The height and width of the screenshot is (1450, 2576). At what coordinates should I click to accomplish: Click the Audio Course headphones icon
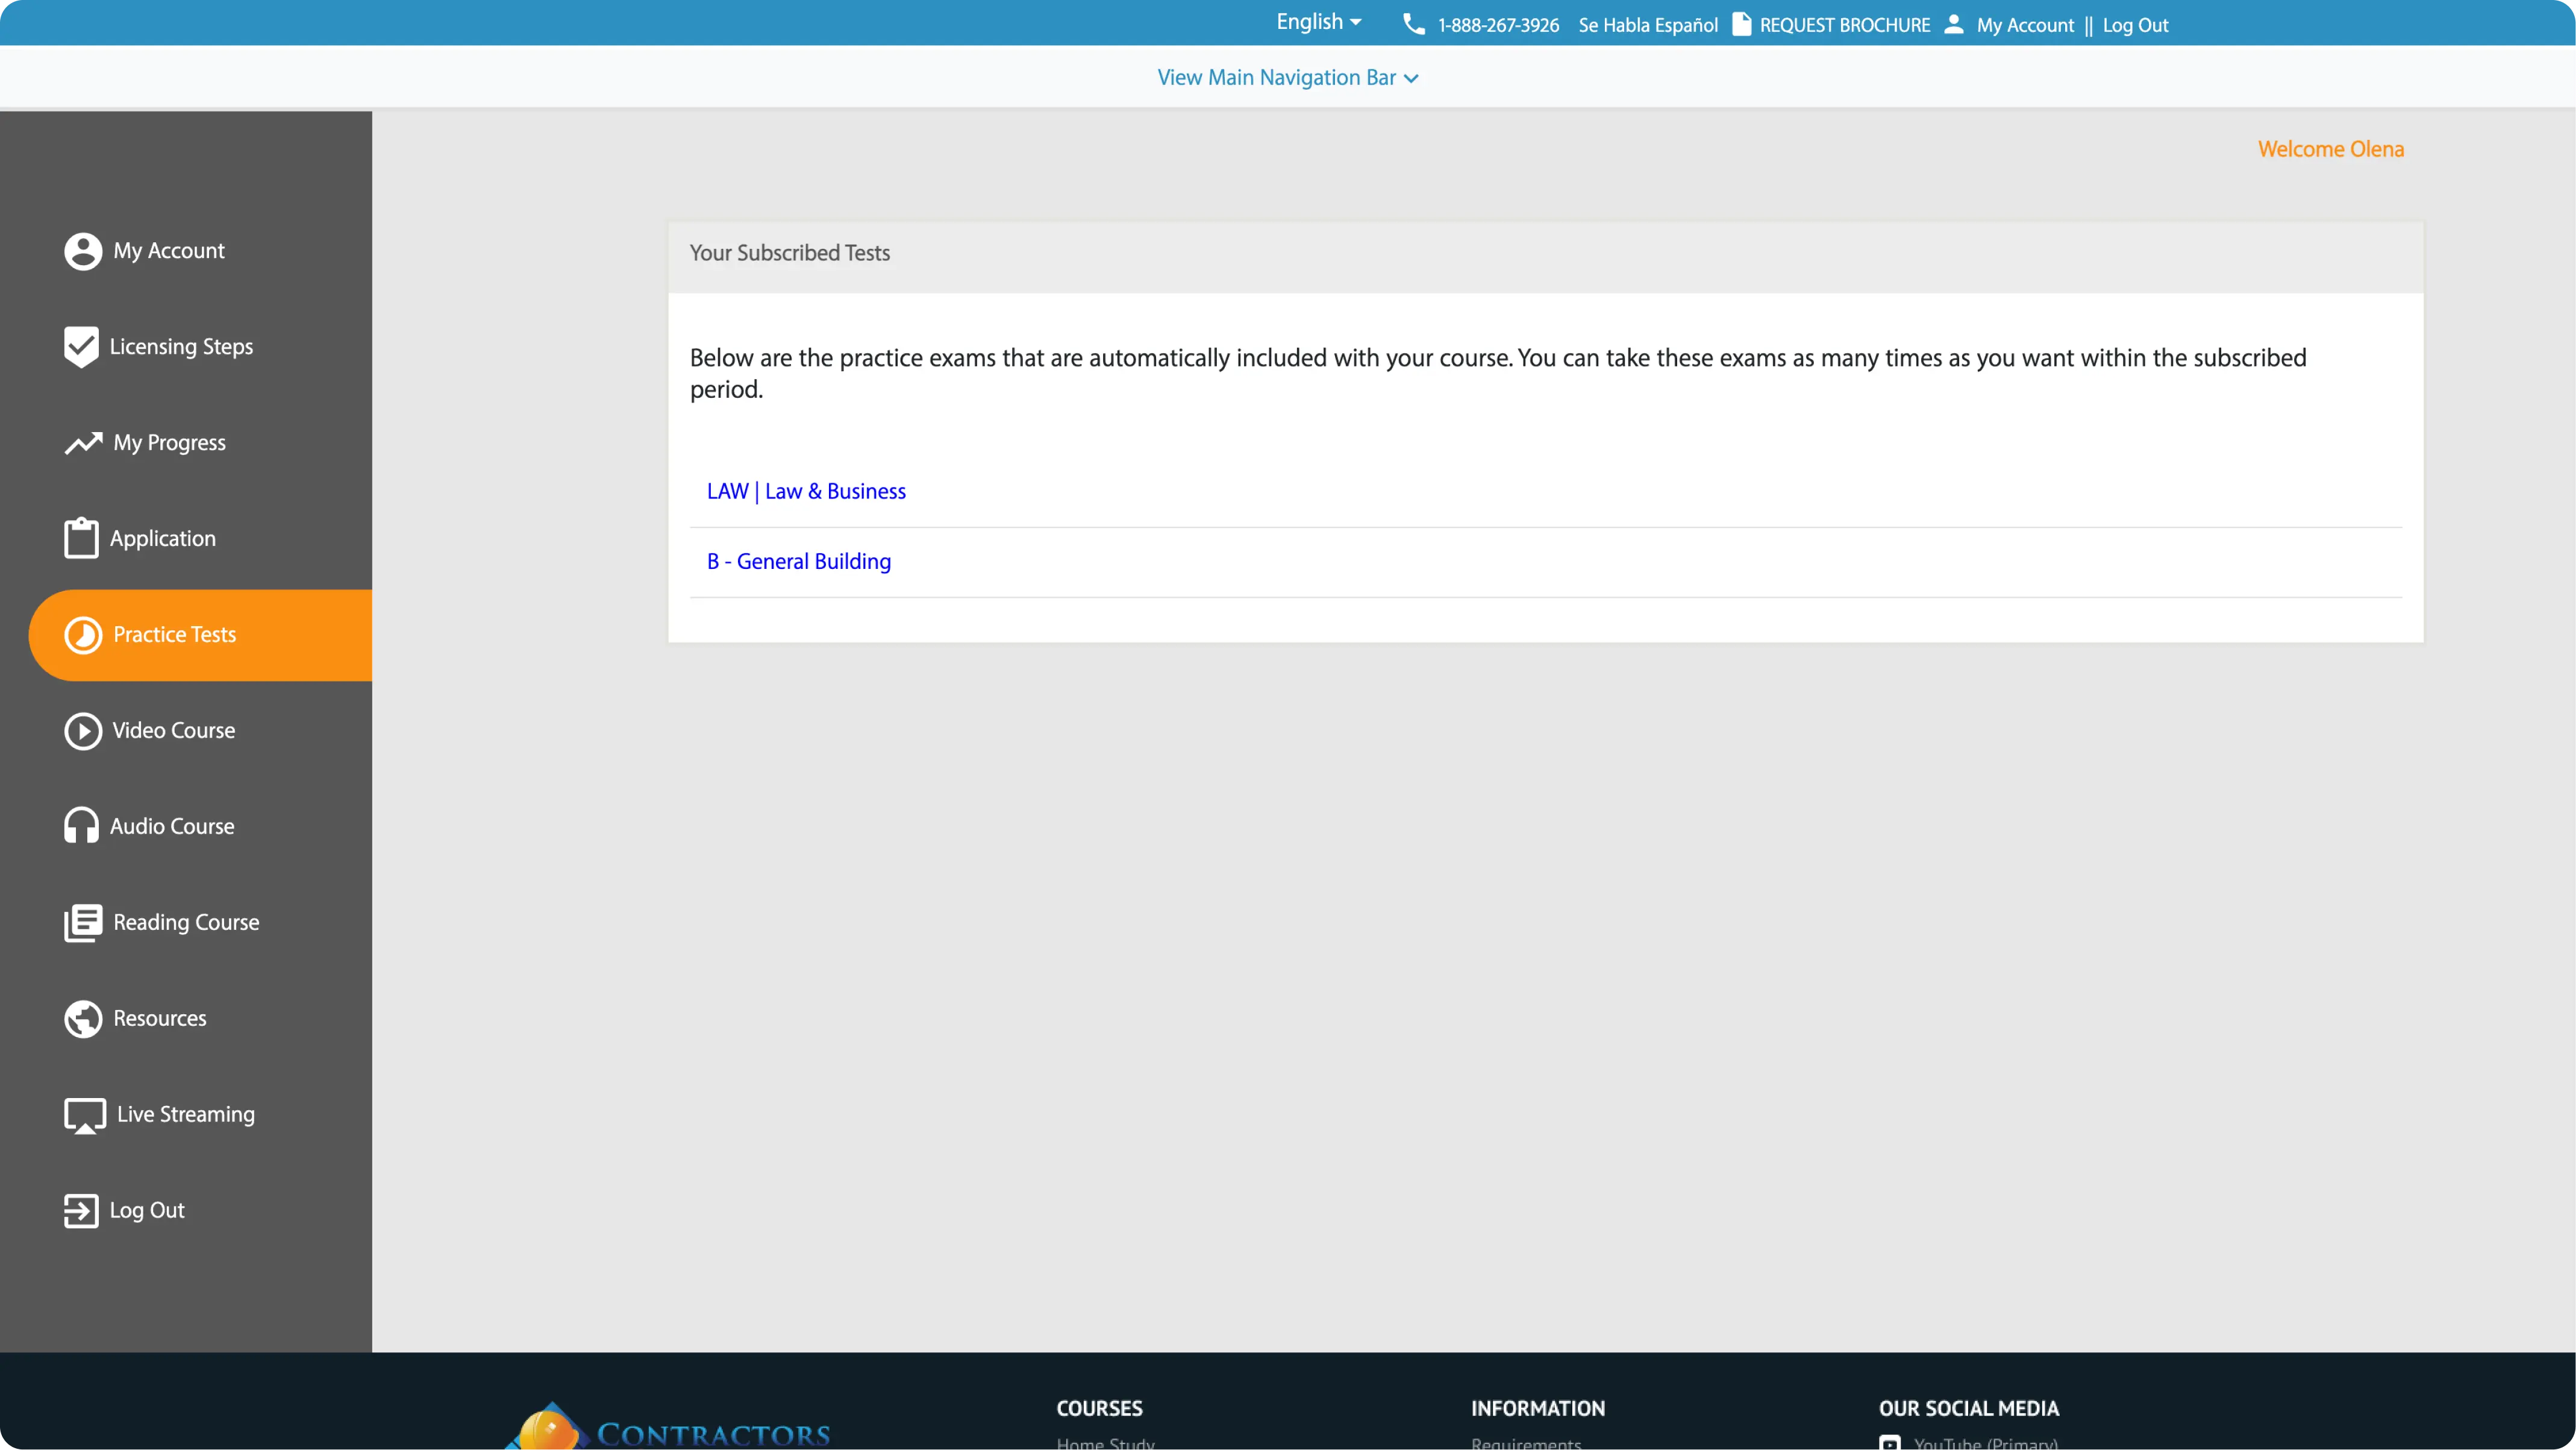pyautogui.click(x=82, y=826)
